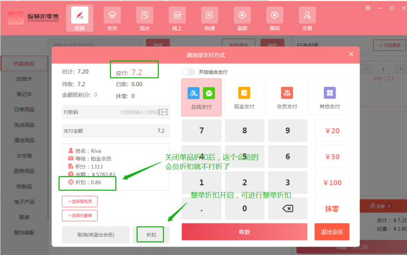Open the 快捷 quick pay tab
The width and height of the screenshot is (407, 255).
click(x=210, y=18)
